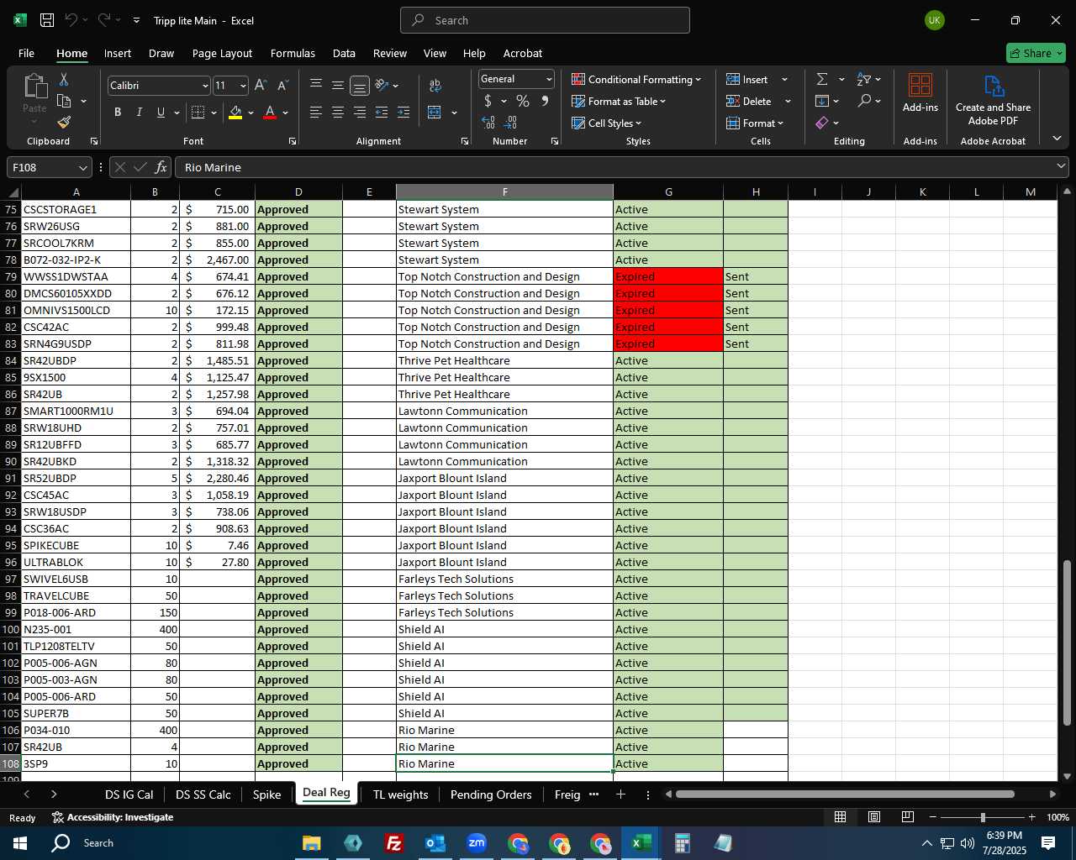
Task: Click the Orientation text angle icon
Action: [382, 85]
